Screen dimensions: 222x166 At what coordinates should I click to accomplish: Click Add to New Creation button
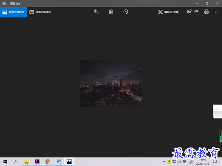click(x=40, y=12)
